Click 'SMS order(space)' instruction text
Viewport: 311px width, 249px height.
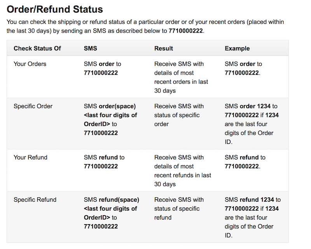pyautogui.click(x=110, y=106)
